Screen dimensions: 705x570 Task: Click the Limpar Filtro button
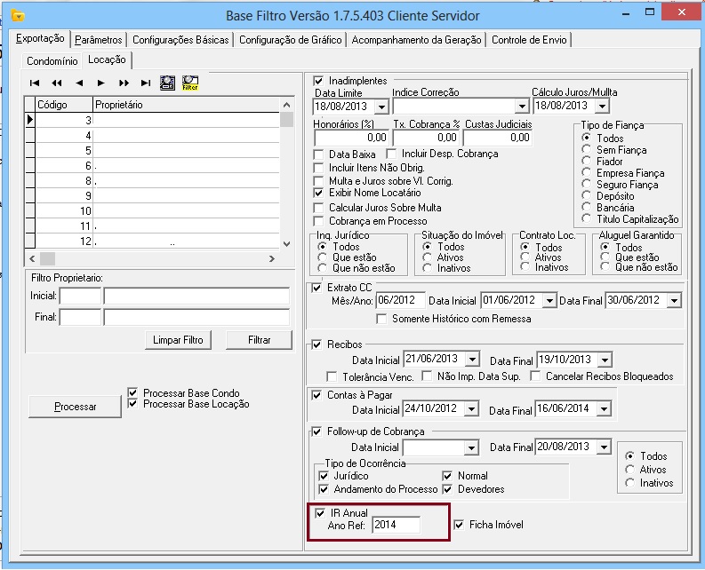[x=178, y=340]
